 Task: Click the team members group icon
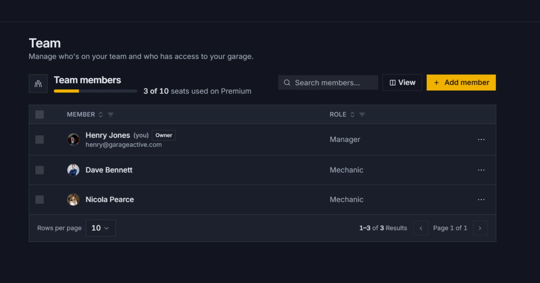(x=38, y=84)
